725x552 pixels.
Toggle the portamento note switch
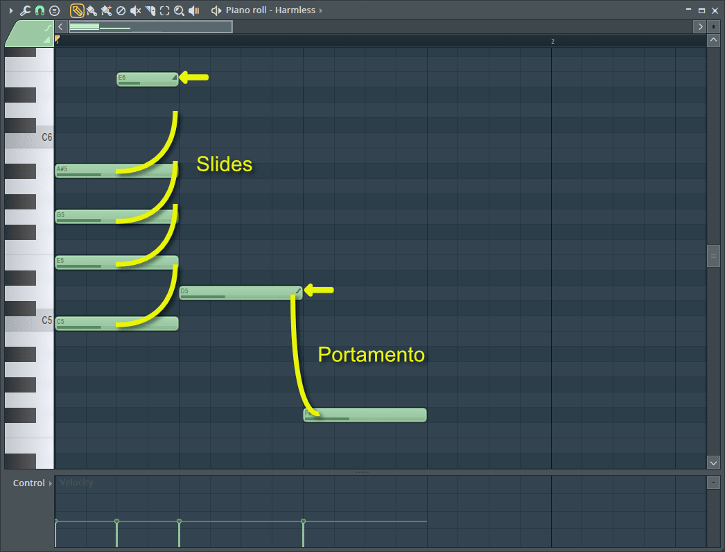(47, 28)
